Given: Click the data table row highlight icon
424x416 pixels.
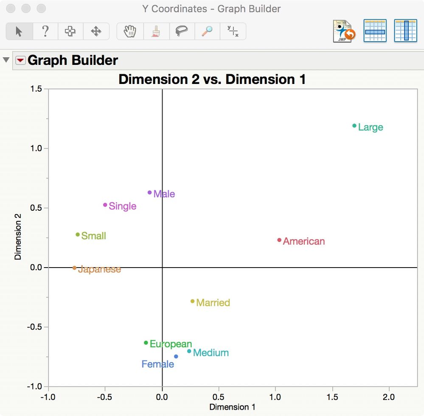Looking at the screenshot, I should 375,31.
